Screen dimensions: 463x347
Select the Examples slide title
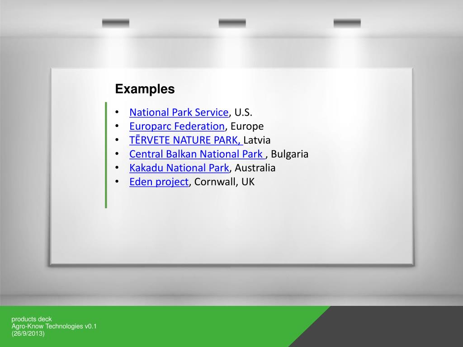point(145,89)
